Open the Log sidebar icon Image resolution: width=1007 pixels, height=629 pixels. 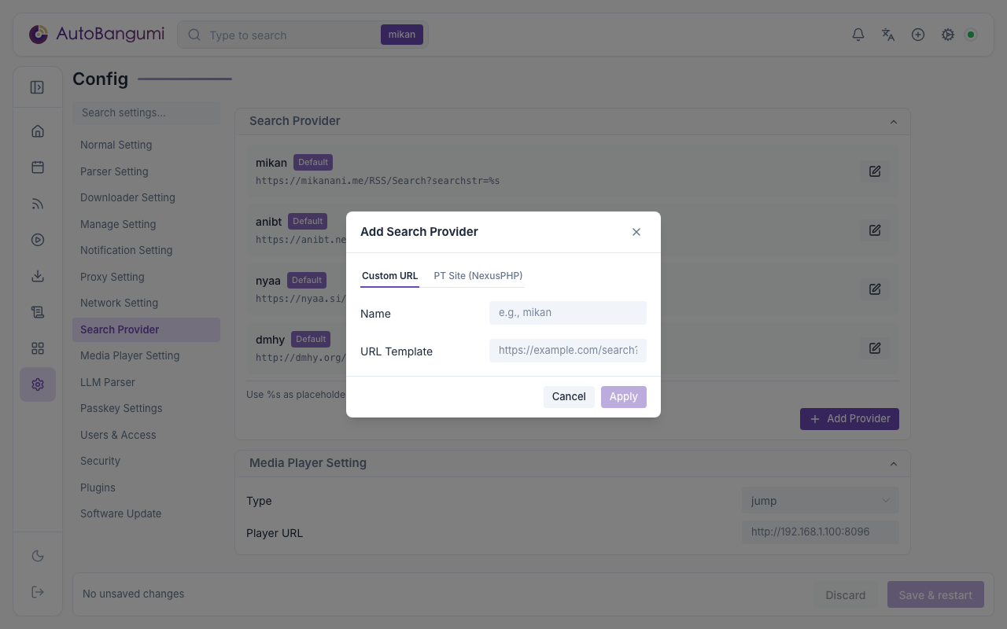38,312
